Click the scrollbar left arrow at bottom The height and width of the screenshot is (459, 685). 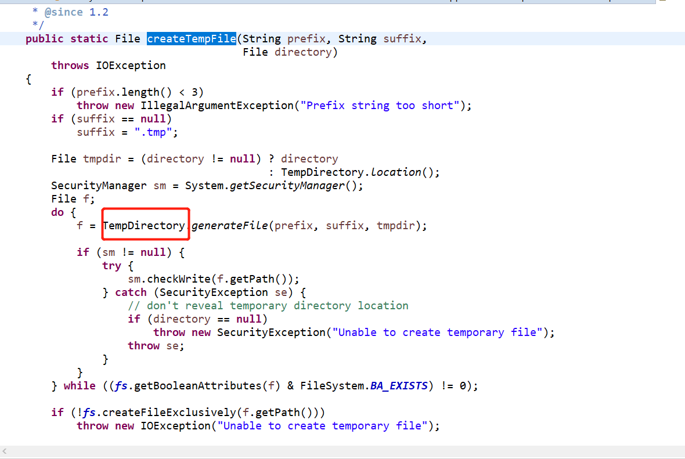pyautogui.click(x=6, y=451)
